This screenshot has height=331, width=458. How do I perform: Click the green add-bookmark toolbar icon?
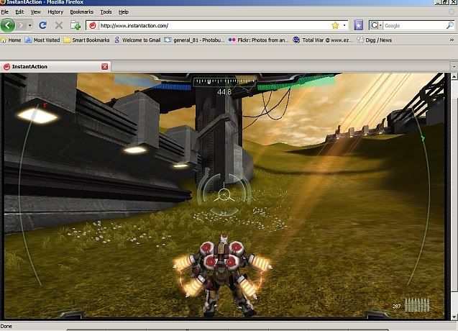pyautogui.click(x=75, y=25)
